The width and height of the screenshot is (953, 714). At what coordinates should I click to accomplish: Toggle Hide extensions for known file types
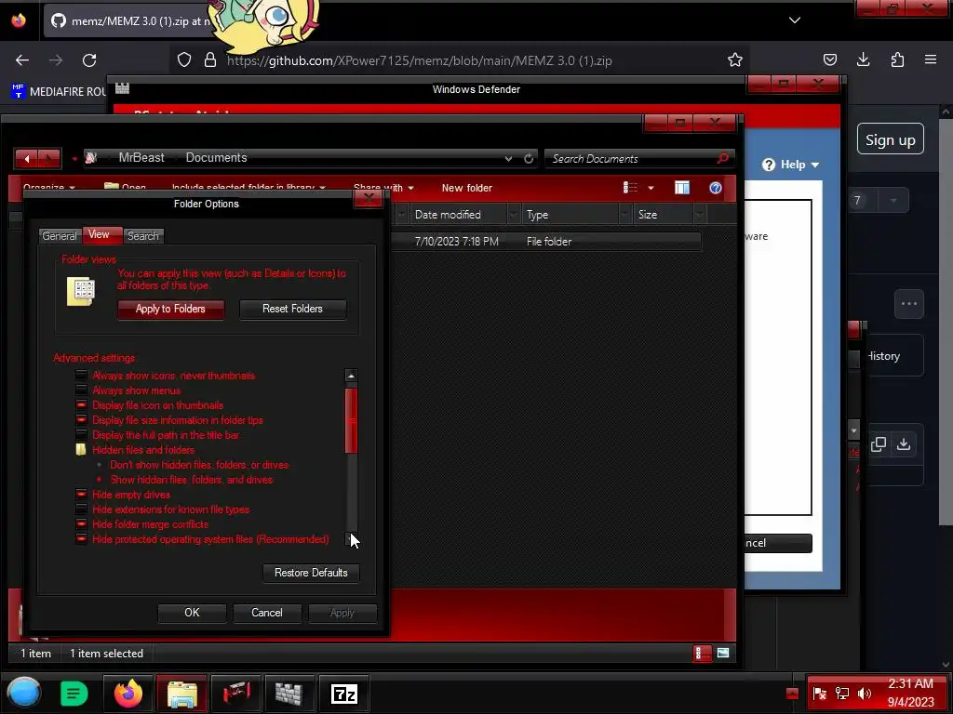[81, 509]
